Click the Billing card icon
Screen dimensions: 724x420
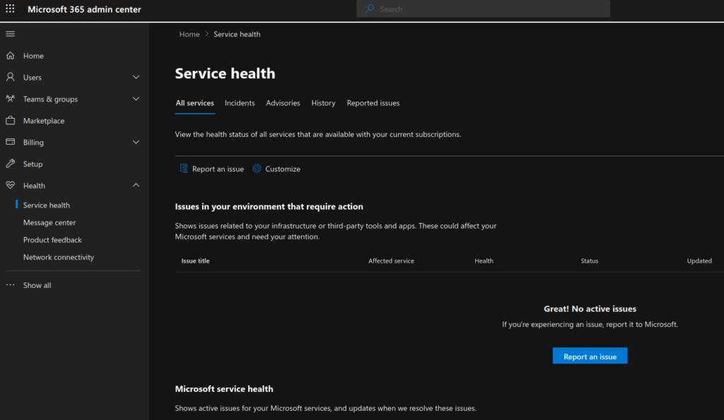pos(10,142)
